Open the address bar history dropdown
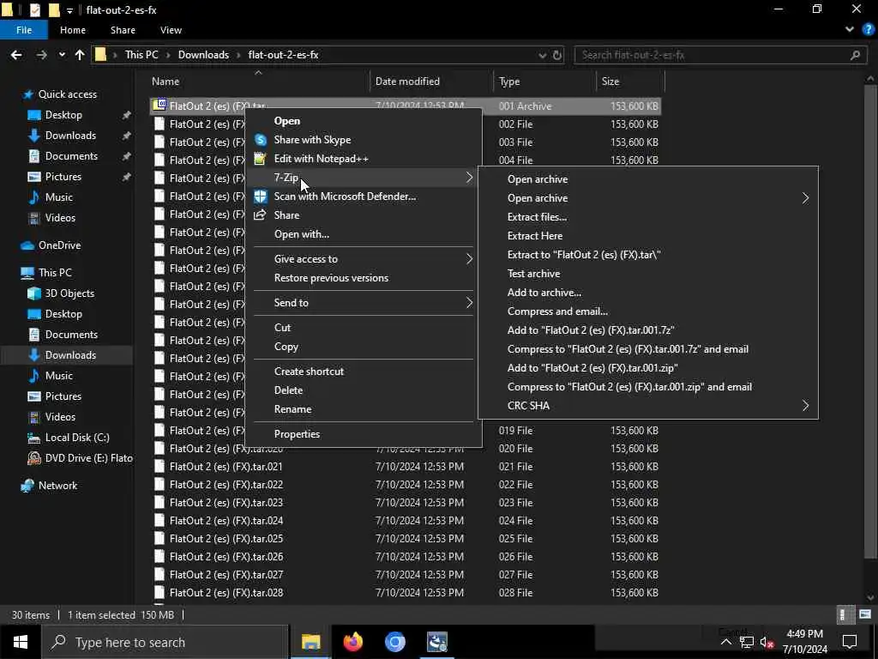 pyautogui.click(x=542, y=55)
